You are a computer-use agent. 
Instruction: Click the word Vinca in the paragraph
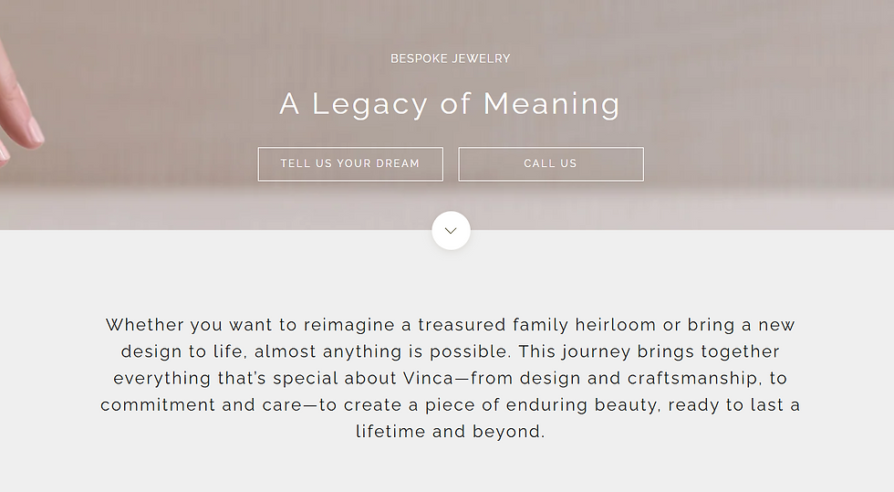coord(428,378)
